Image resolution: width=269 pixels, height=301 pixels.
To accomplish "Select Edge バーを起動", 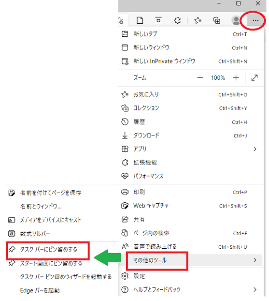I will 62,290.
